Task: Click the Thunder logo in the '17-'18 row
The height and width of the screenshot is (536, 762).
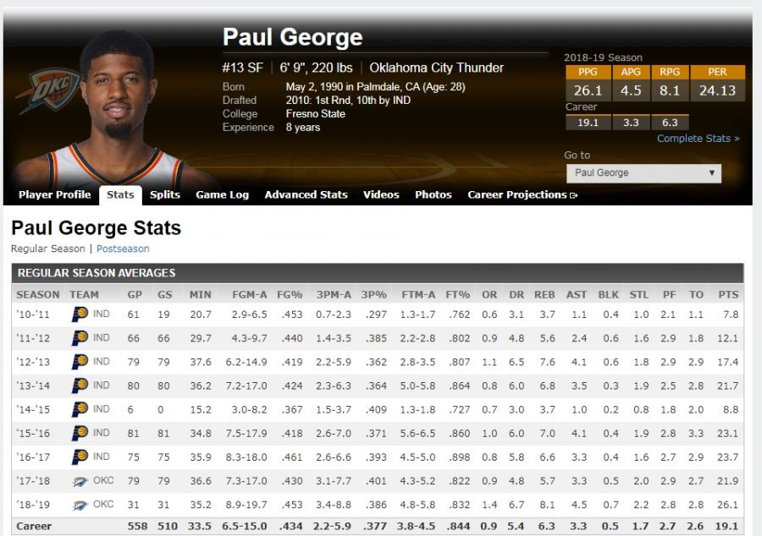Action: pyautogui.click(x=80, y=481)
